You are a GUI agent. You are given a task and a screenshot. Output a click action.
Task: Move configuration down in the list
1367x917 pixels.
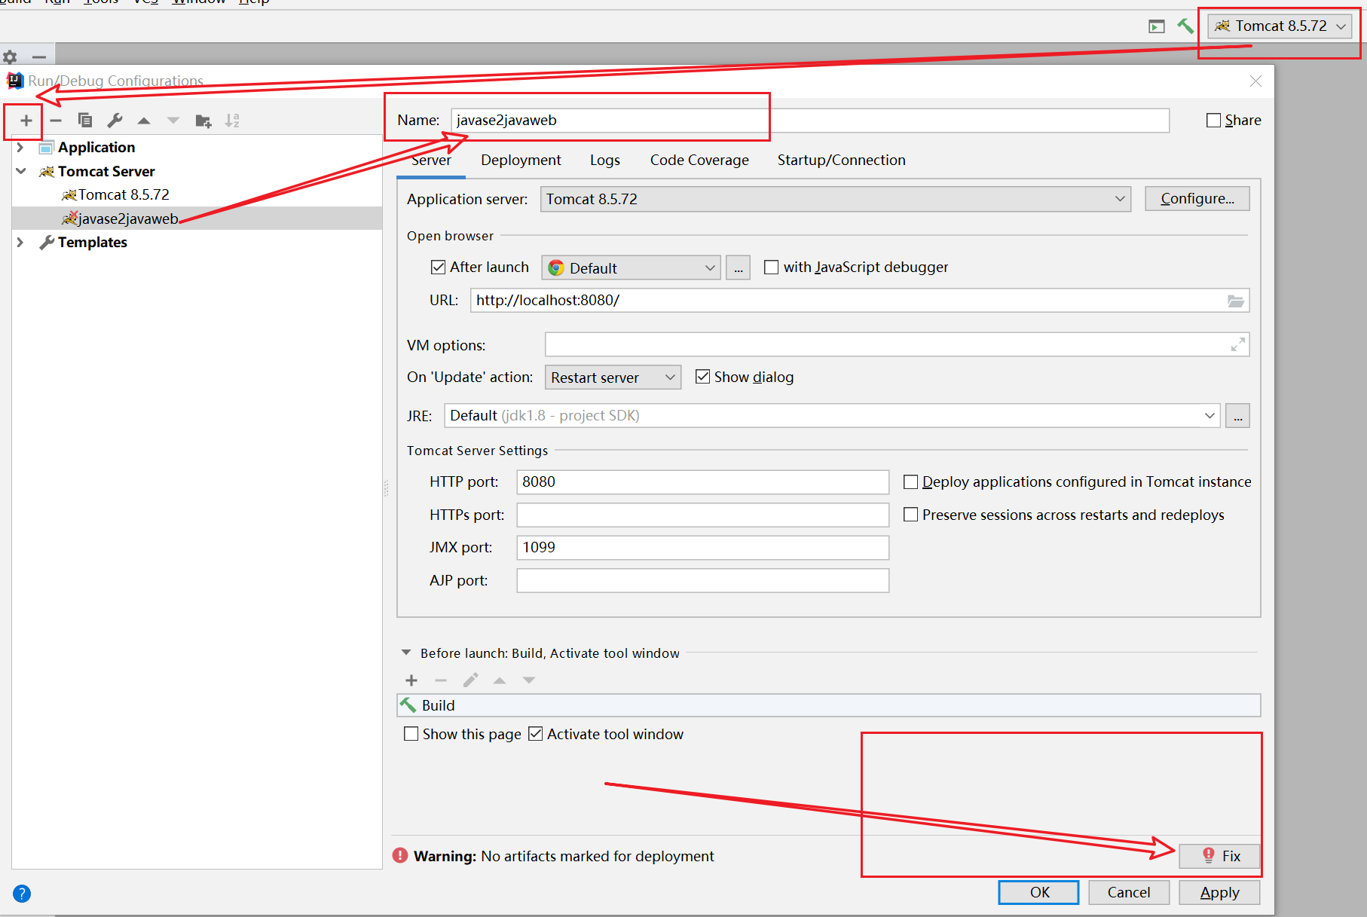(173, 121)
